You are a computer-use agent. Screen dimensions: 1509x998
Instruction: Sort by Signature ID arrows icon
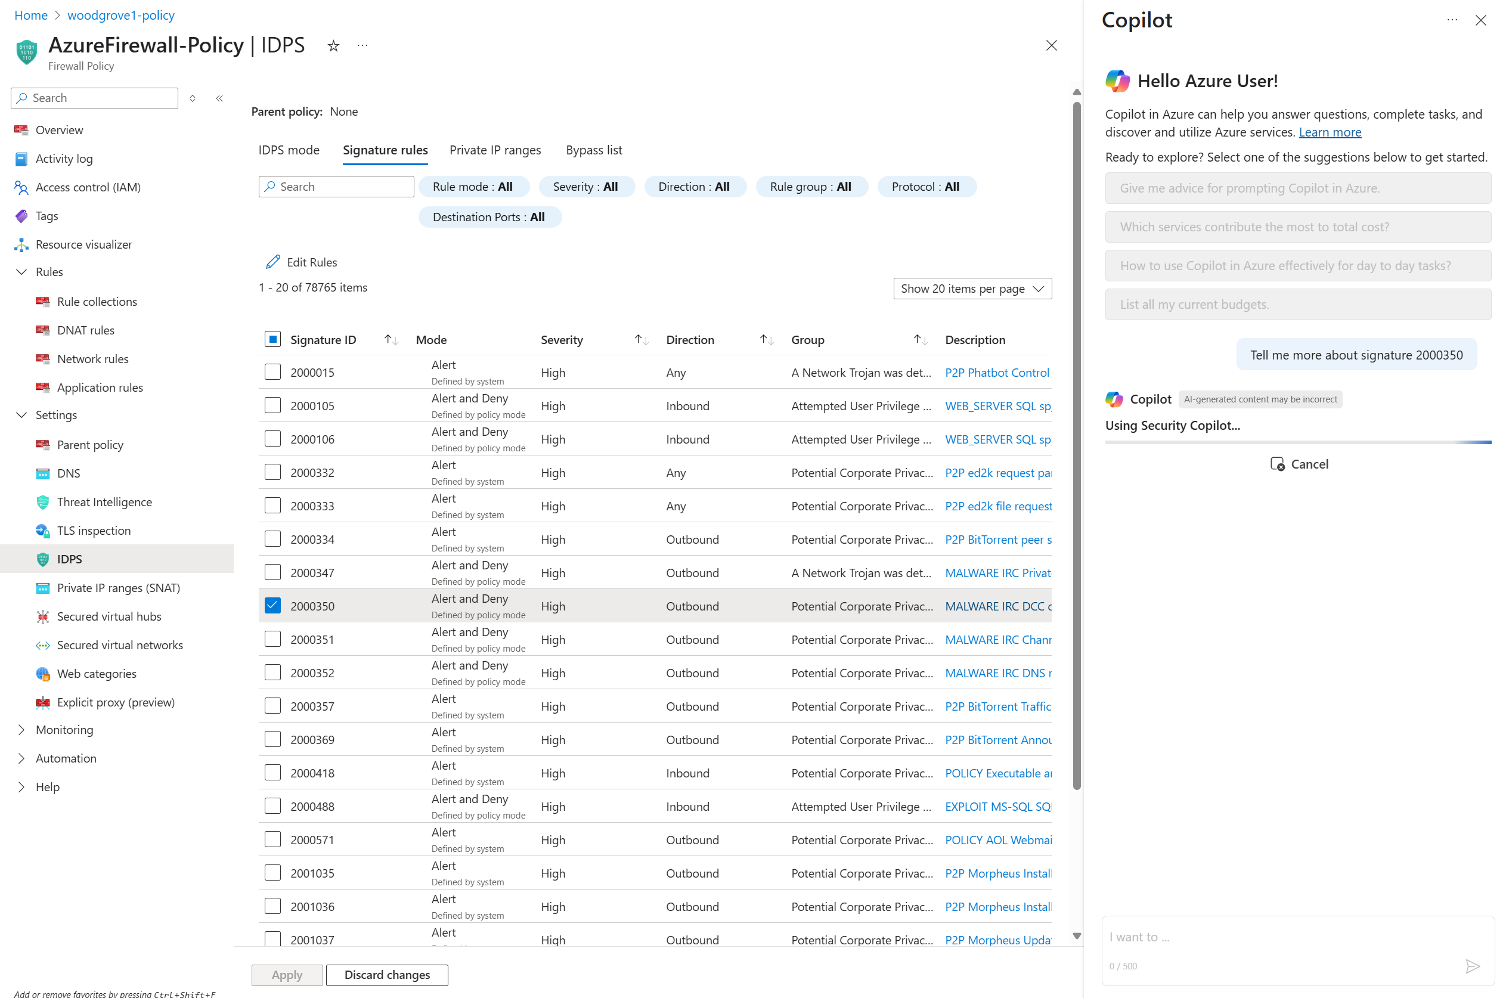(391, 340)
